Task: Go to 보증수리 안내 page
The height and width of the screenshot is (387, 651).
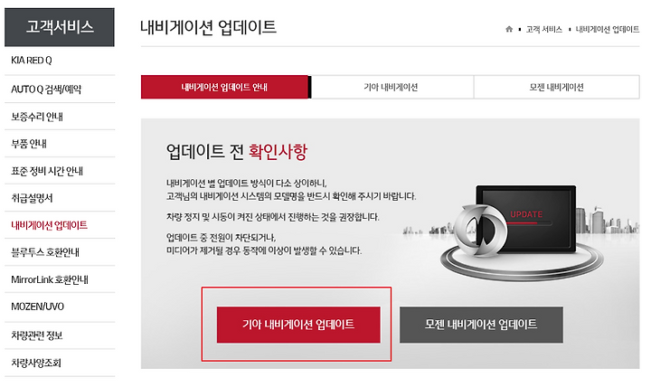Action: point(60,117)
